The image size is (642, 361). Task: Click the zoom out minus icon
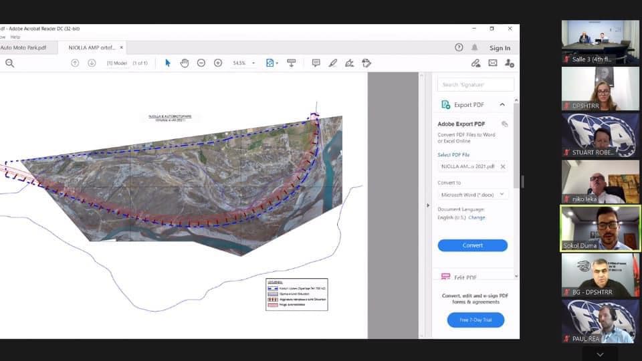pos(201,63)
